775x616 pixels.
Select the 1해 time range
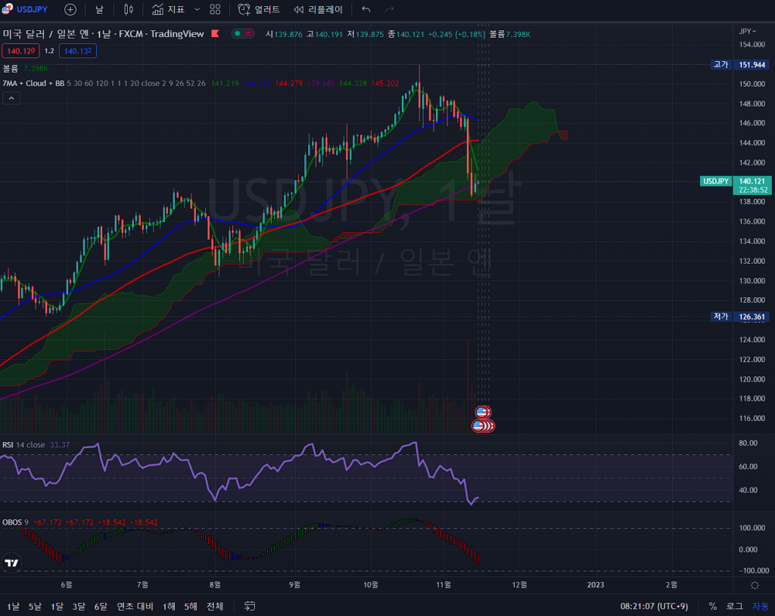(x=170, y=606)
